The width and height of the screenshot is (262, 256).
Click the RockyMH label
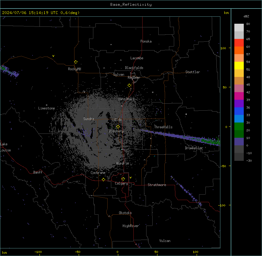click(x=74, y=69)
